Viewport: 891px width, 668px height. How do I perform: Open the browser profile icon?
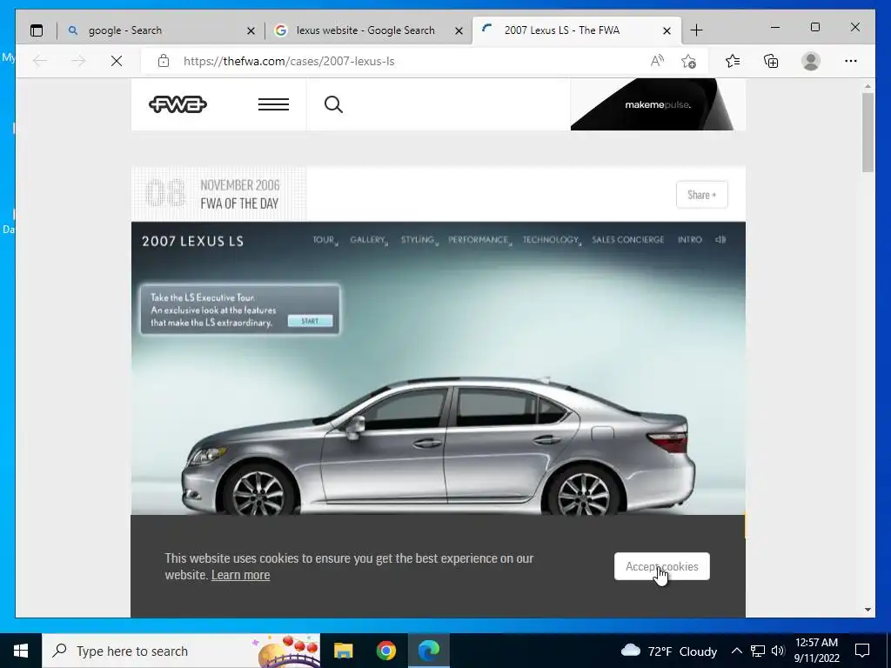tap(811, 61)
